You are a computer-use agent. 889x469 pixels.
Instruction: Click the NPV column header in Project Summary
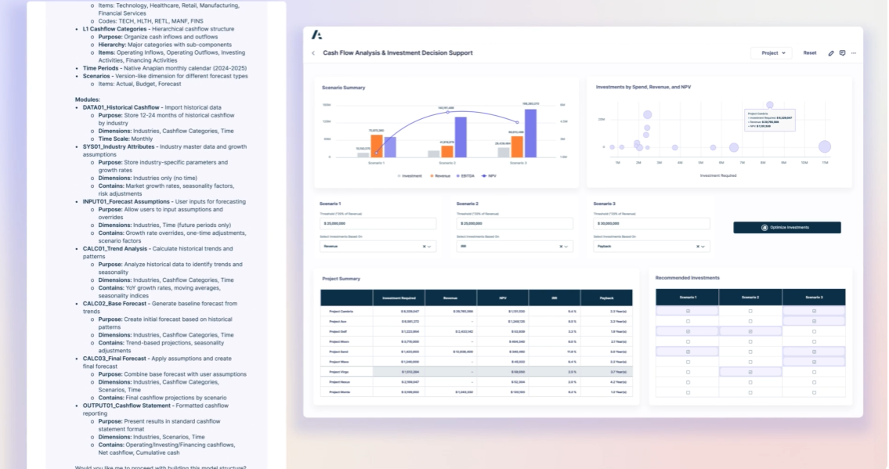coord(502,298)
